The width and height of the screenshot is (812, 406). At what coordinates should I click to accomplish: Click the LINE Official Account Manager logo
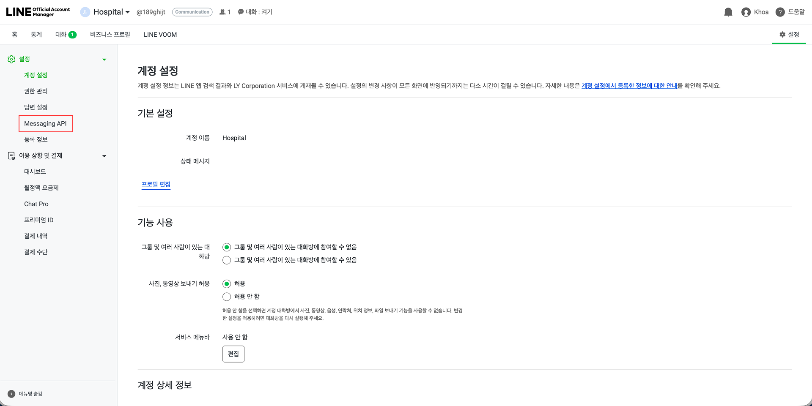click(37, 11)
